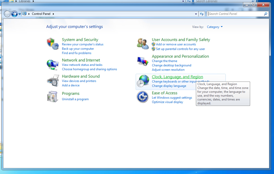Open Appearance and Personalization heading link
Viewport: 274px width, 174px height.
pyautogui.click(x=181, y=56)
